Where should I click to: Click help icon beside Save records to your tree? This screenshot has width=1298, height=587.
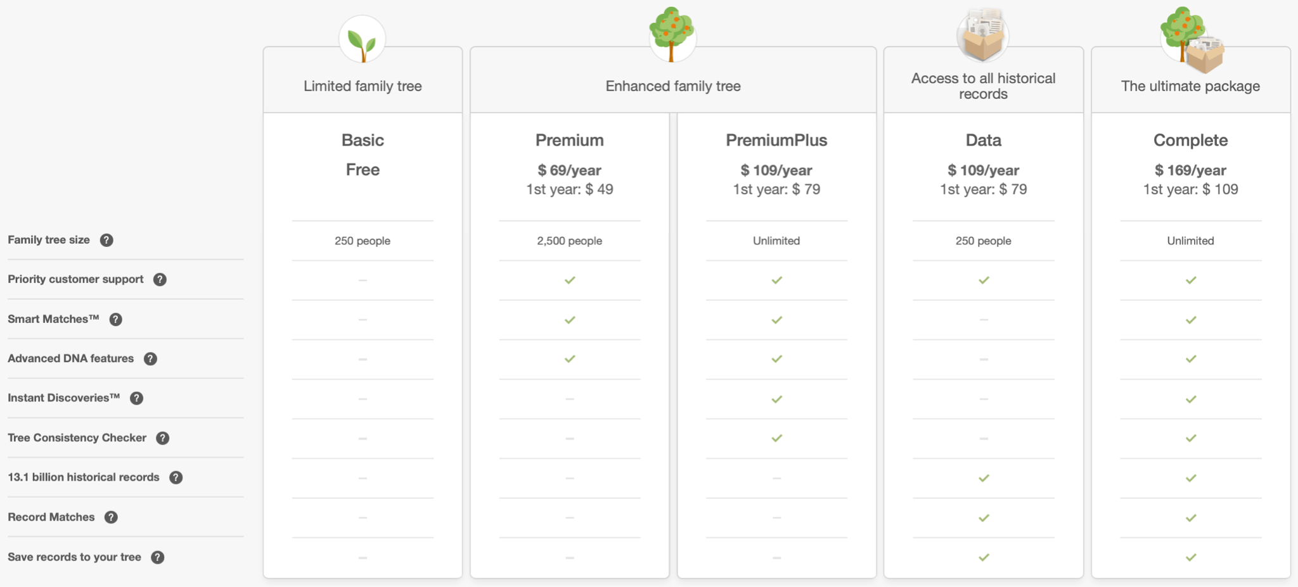[x=158, y=557]
